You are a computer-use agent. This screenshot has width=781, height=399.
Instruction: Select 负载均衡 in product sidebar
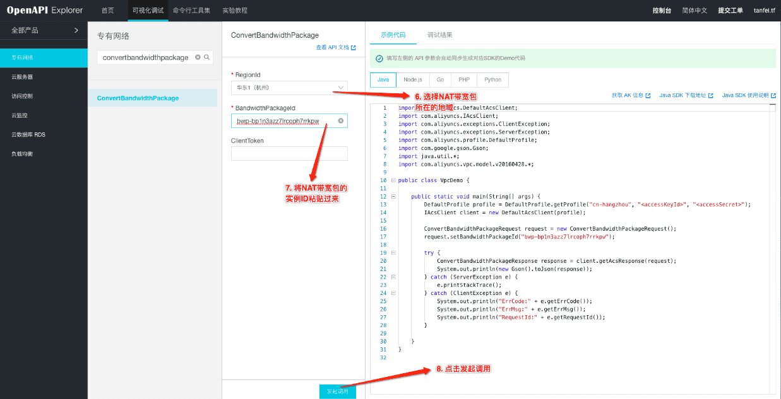pos(44,154)
